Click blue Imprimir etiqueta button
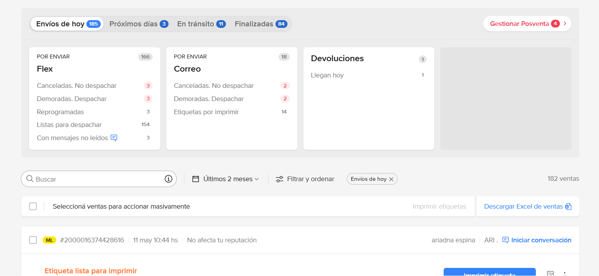The width and height of the screenshot is (599, 276). pyautogui.click(x=489, y=272)
